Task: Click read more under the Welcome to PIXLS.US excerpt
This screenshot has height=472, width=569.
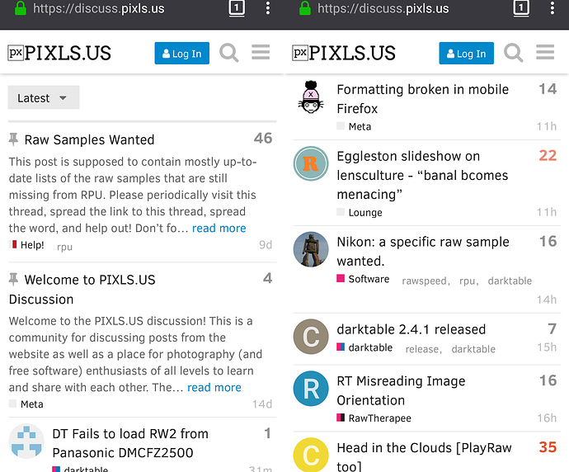Action: tap(214, 387)
